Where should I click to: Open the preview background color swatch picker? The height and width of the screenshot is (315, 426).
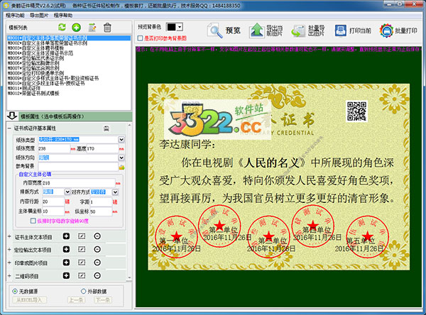tap(175, 28)
